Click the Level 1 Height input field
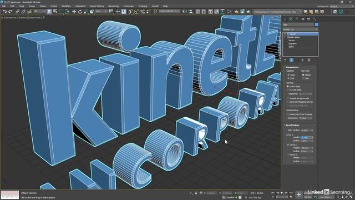 [307, 137]
